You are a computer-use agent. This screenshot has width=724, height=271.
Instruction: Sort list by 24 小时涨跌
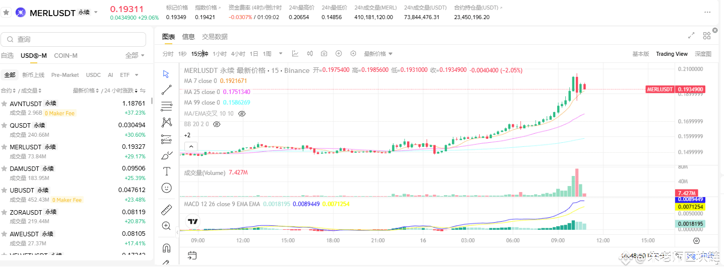pyautogui.click(x=120, y=91)
